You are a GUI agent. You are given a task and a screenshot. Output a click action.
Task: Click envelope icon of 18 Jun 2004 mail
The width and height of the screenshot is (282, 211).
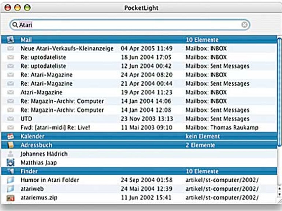[x=10, y=57]
